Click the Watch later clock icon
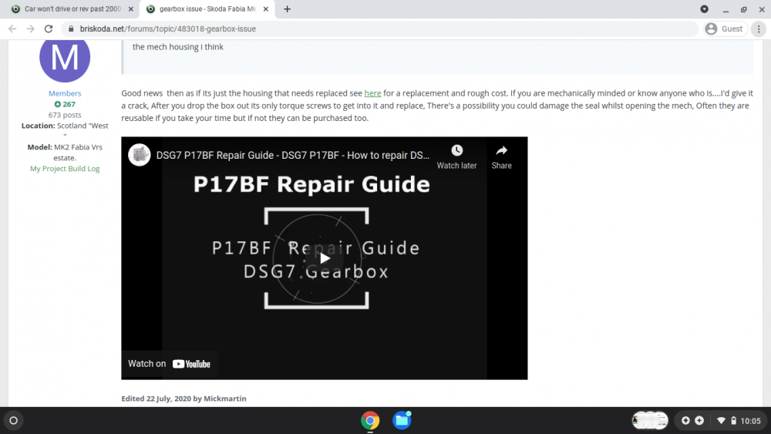The image size is (771, 434). pyautogui.click(x=456, y=150)
